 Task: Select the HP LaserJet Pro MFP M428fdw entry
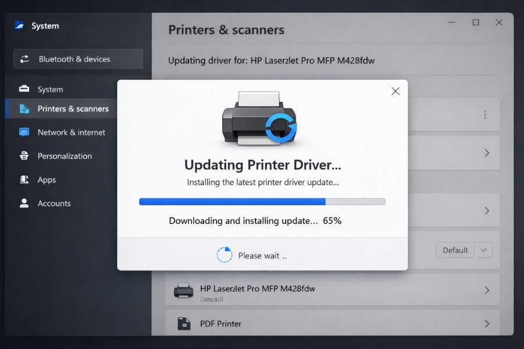coord(257,289)
